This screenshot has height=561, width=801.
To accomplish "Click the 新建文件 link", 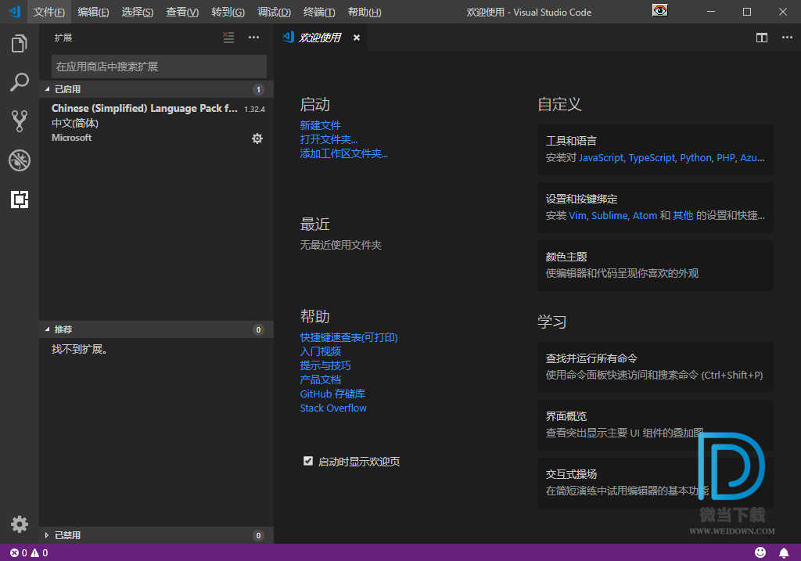I will pyautogui.click(x=320, y=125).
